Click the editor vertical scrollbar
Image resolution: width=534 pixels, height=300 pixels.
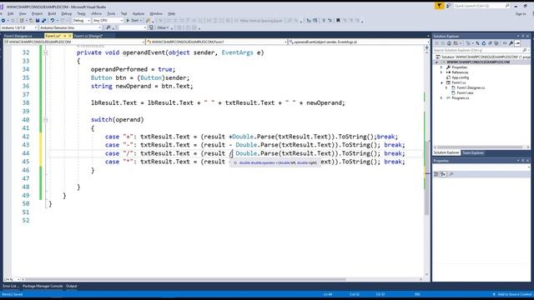(x=426, y=177)
